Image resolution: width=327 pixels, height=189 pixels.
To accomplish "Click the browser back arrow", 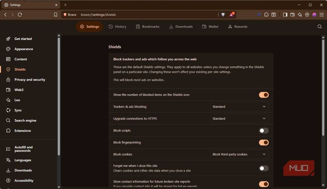I will (6, 15).
